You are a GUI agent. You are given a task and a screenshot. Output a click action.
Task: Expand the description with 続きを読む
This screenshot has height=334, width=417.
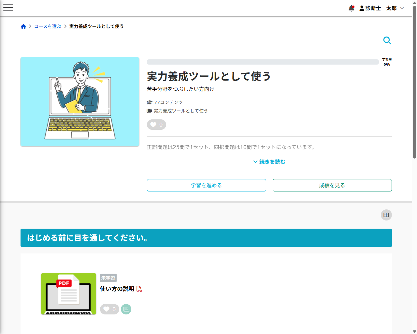click(x=269, y=161)
